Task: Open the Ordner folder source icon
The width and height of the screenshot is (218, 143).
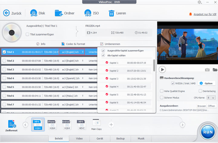Action: (x=58, y=13)
